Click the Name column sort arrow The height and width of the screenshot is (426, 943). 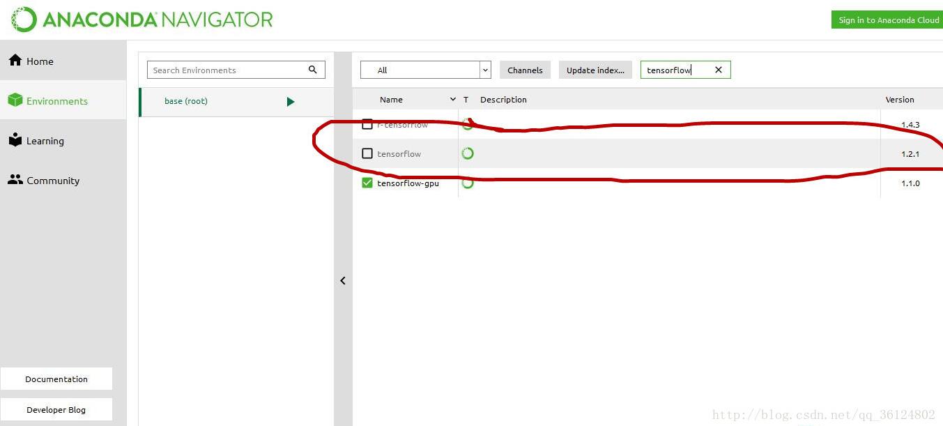click(453, 100)
